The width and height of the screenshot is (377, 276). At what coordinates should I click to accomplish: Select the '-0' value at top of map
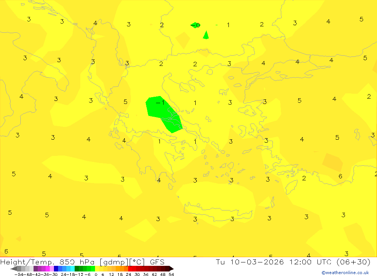195,25
